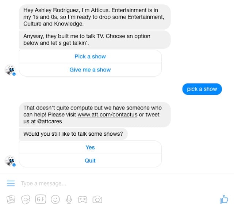
Task: Open the photo attachment icon
Action: point(11,199)
